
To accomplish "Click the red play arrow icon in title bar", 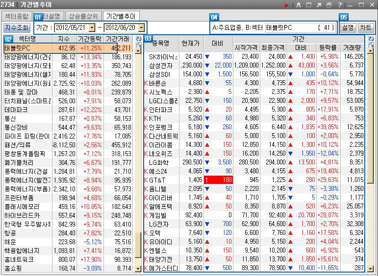I will click(286, 5).
